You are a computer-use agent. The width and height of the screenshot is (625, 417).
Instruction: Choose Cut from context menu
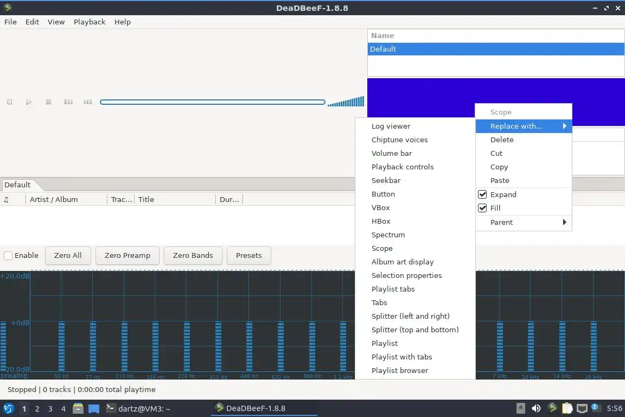point(524,153)
